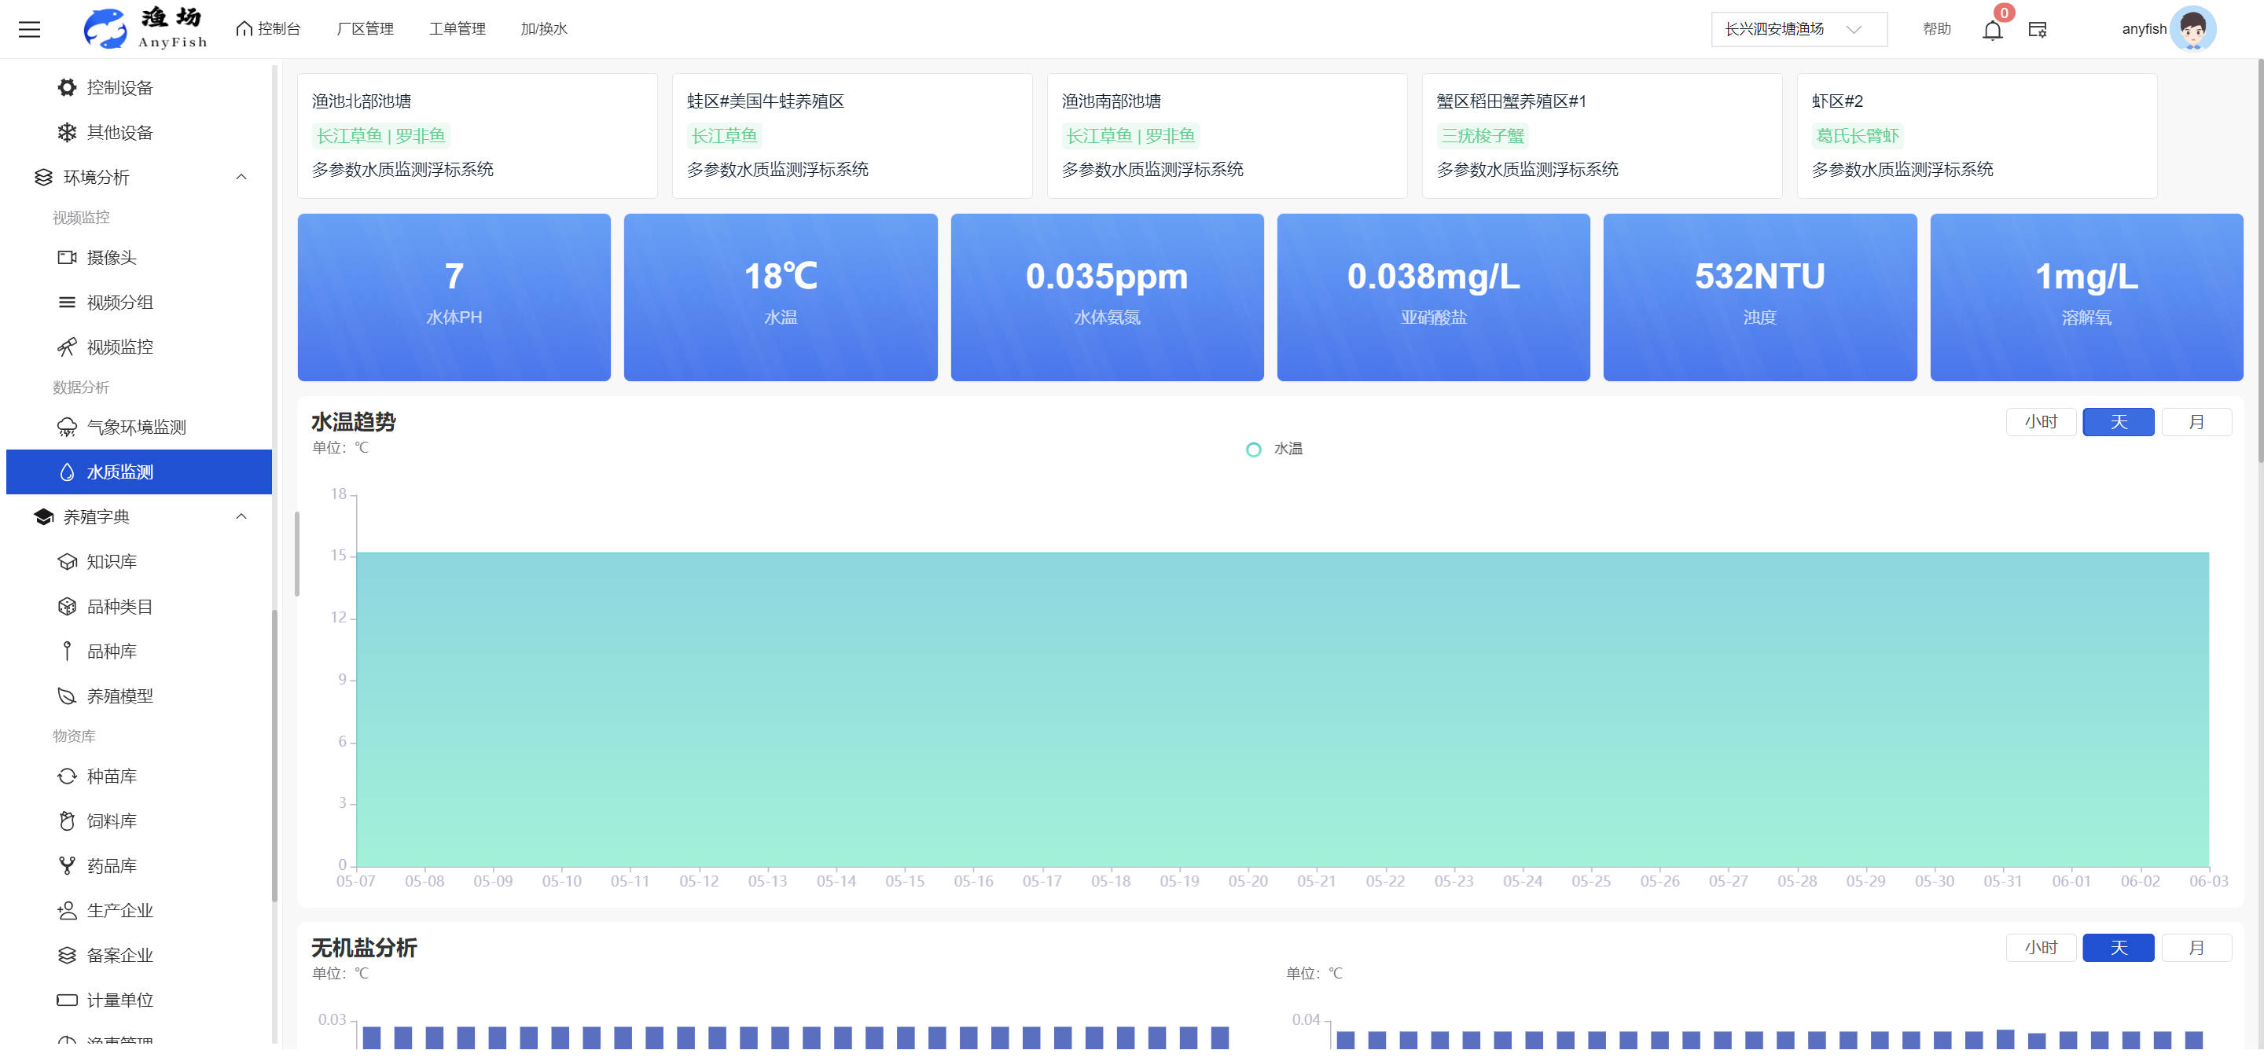Select 小时 for 无机盐分析 chart
The width and height of the screenshot is (2264, 1061).
click(2040, 947)
